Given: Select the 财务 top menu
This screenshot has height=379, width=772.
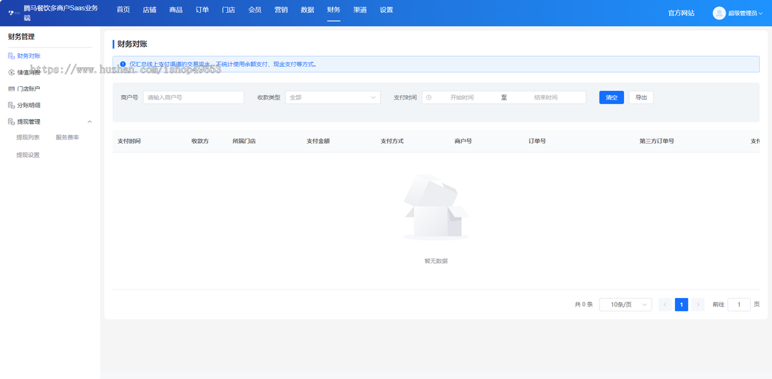Looking at the screenshot, I should [334, 10].
